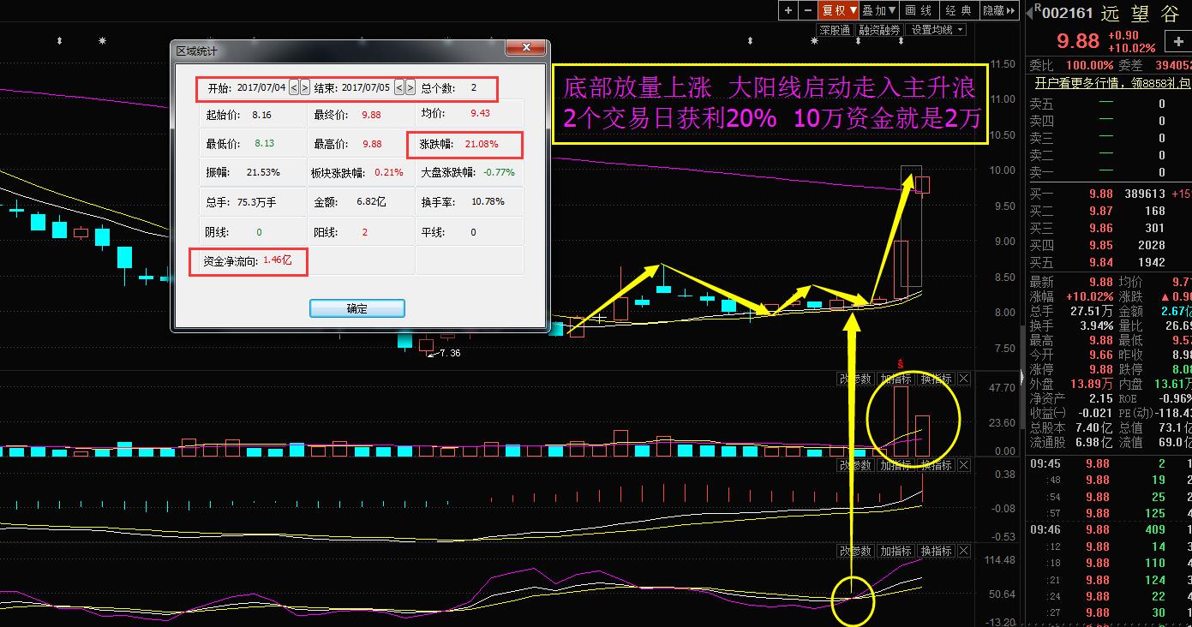The width and height of the screenshot is (1192, 627).
Task: Close the bottom indicator panel via X icon
Action: click(964, 550)
